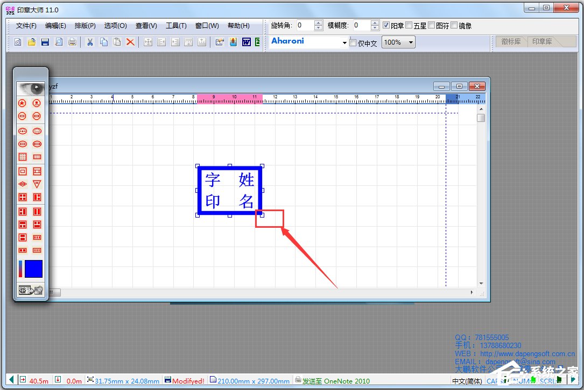
Task: Open the dapengsoft.com.cn web link
Action: point(527,353)
